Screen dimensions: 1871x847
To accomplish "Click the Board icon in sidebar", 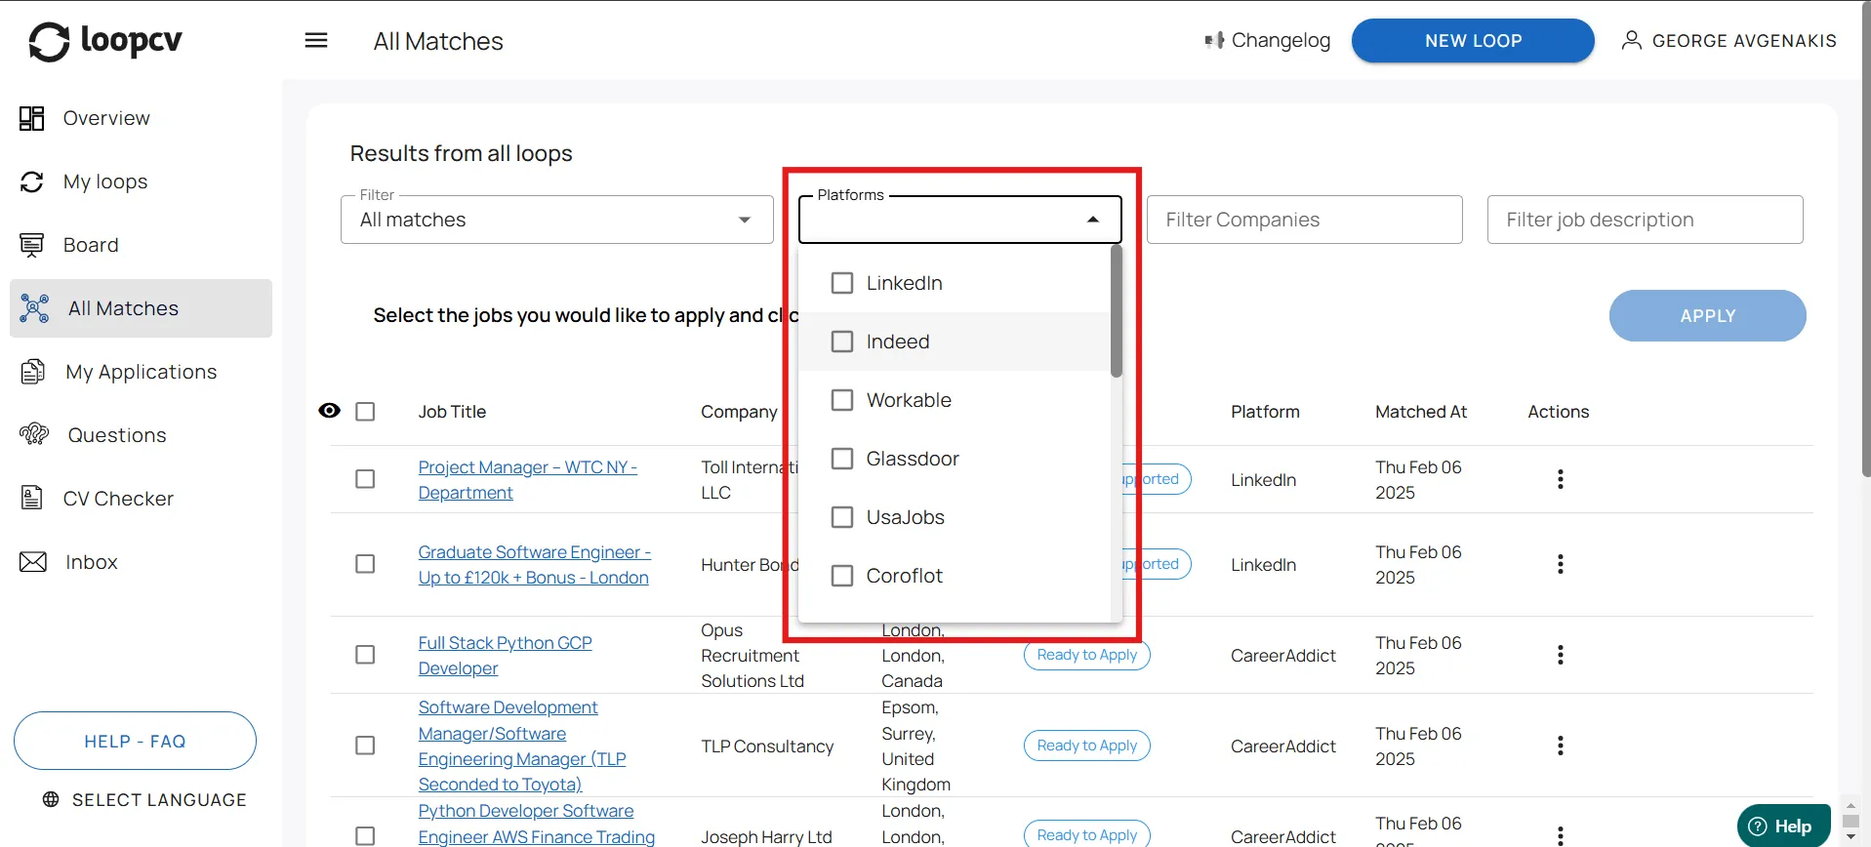I will (32, 245).
